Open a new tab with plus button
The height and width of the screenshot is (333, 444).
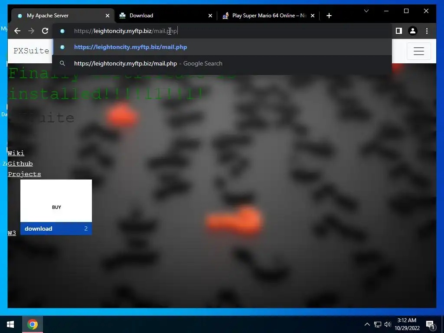[x=329, y=16]
